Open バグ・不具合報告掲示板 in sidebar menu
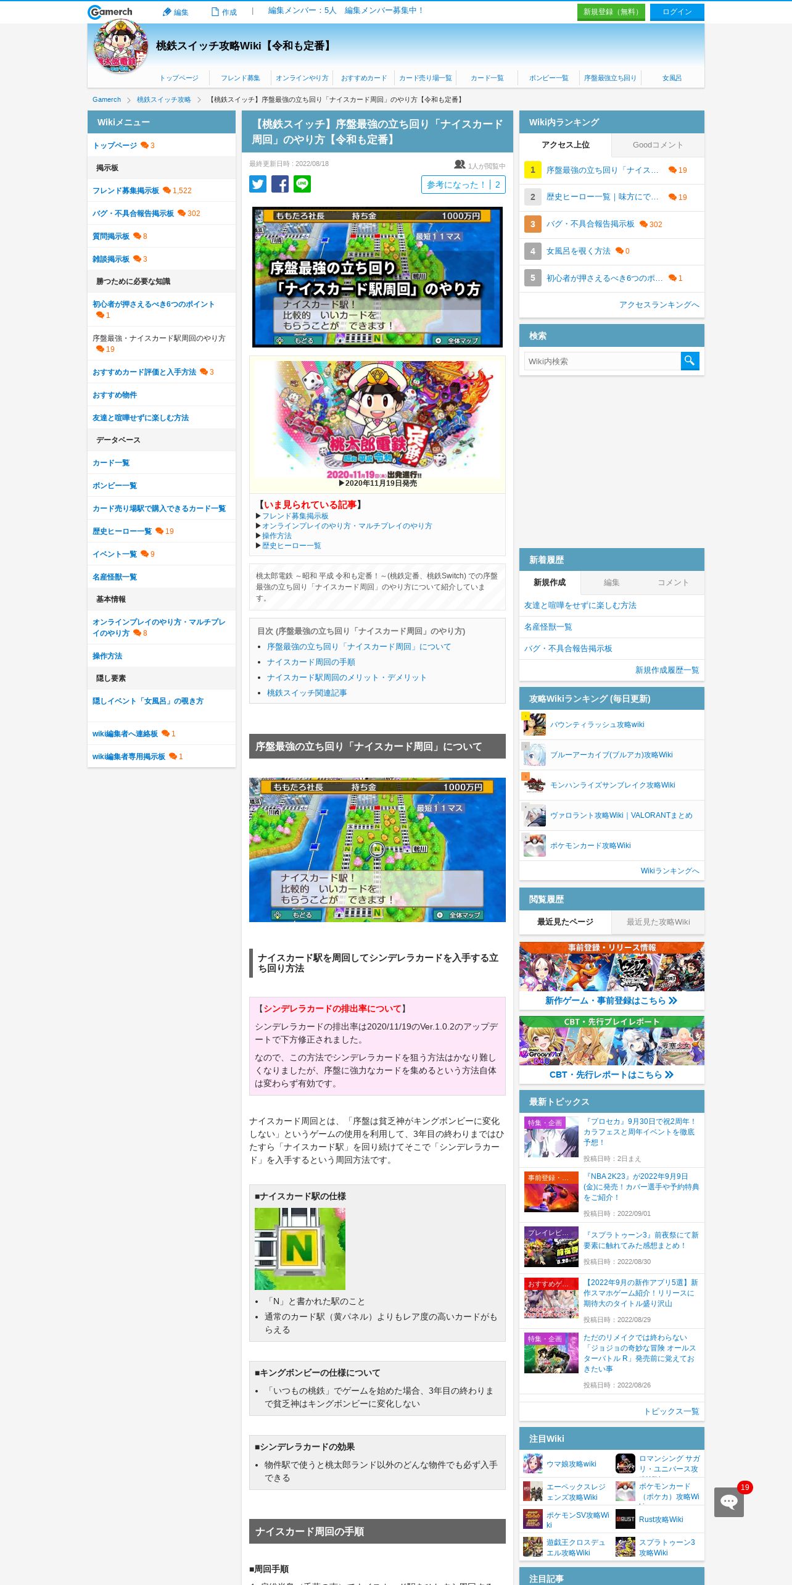Viewport: 792px width, 1585px height. (133, 214)
